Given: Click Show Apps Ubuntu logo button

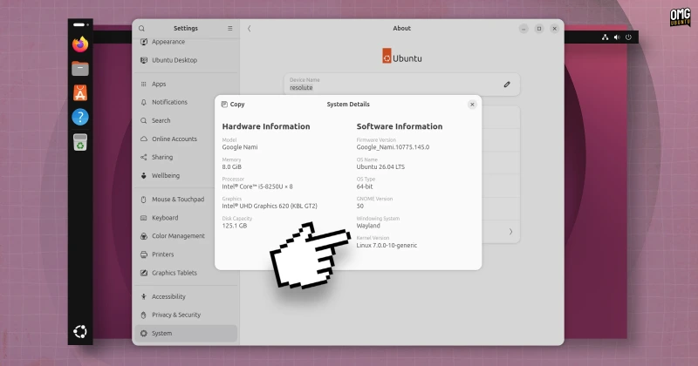Looking at the screenshot, I should (x=80, y=331).
